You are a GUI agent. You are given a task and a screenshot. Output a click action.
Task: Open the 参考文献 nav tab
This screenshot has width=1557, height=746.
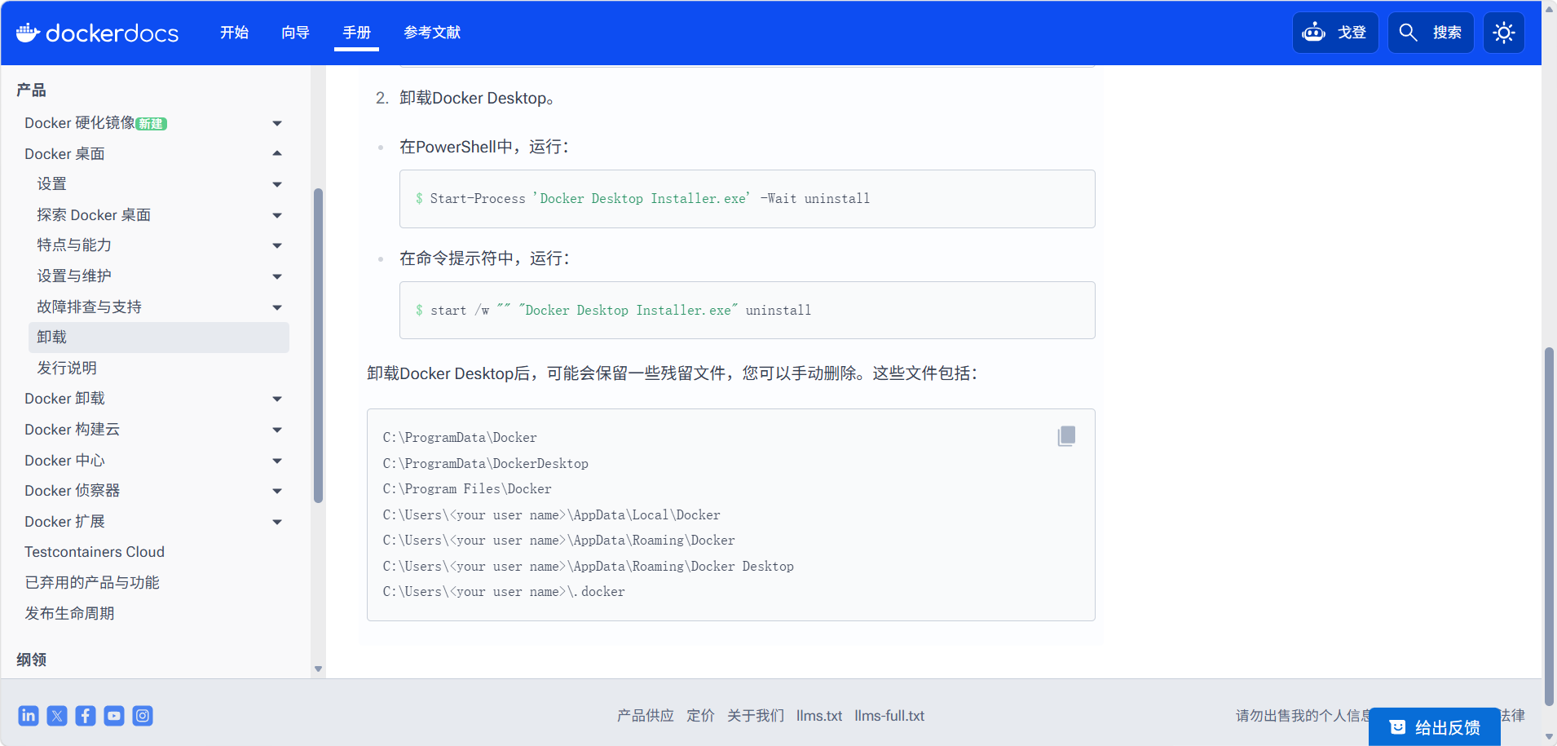(x=432, y=33)
